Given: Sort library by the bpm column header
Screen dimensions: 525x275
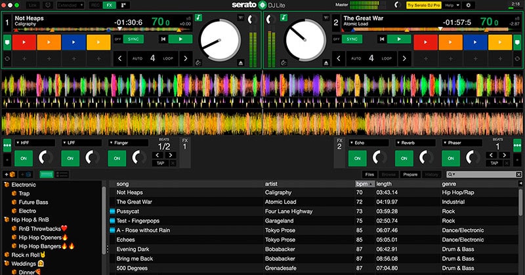Looking at the screenshot, I should tap(364, 184).
